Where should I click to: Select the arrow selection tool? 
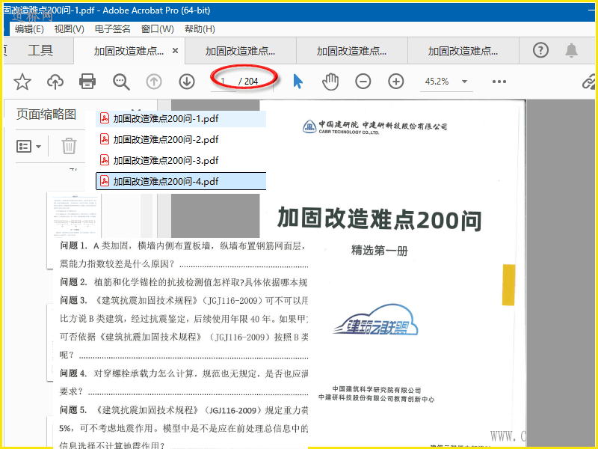pos(298,82)
